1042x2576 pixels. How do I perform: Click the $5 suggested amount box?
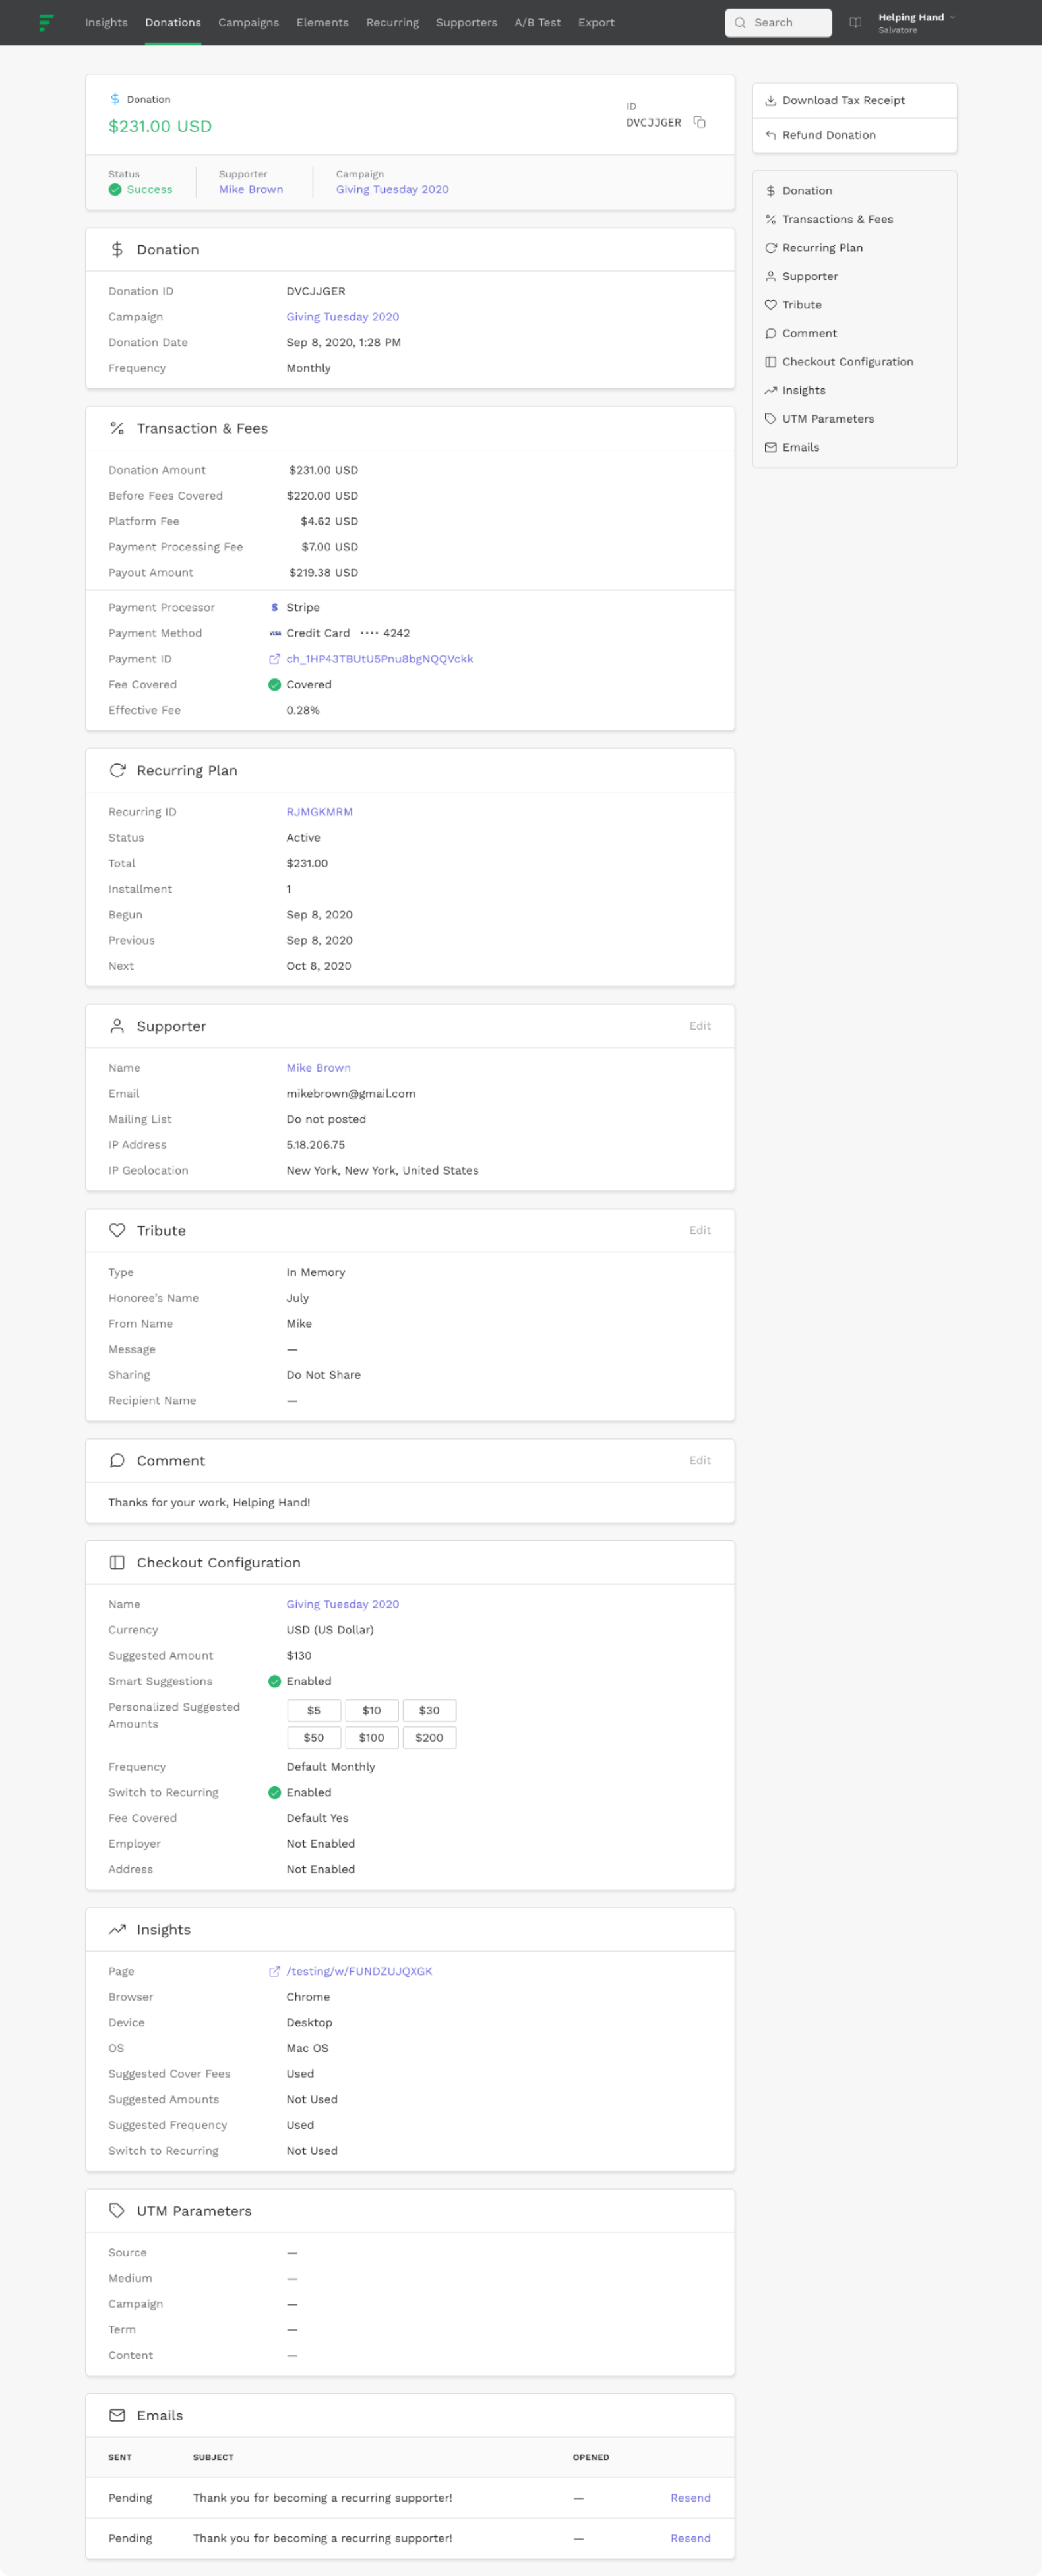[315, 1710]
